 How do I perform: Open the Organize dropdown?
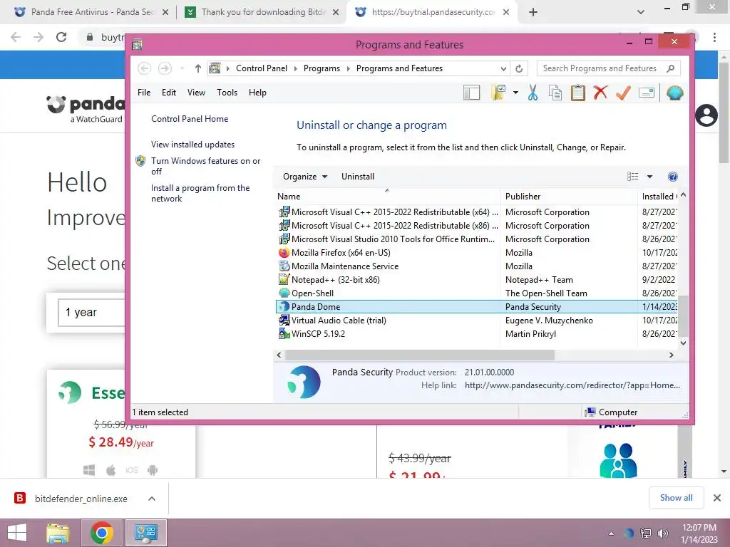point(305,177)
